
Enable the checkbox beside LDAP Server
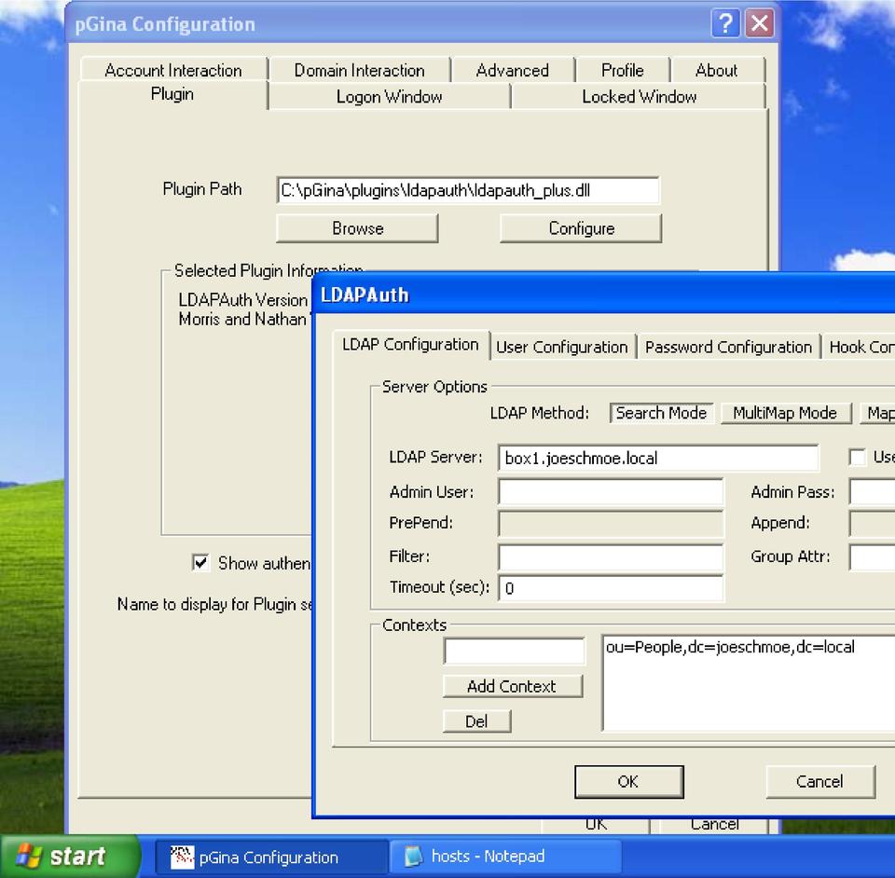[x=857, y=458]
